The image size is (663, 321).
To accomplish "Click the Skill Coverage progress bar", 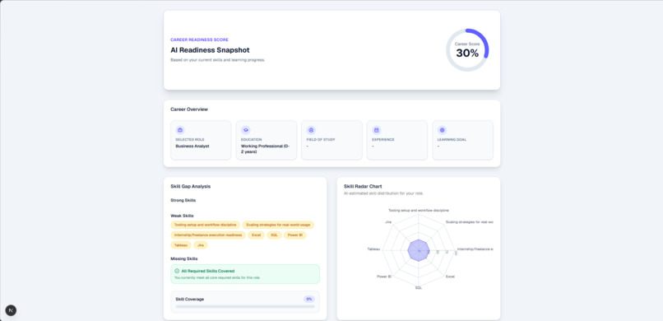I will [245, 307].
